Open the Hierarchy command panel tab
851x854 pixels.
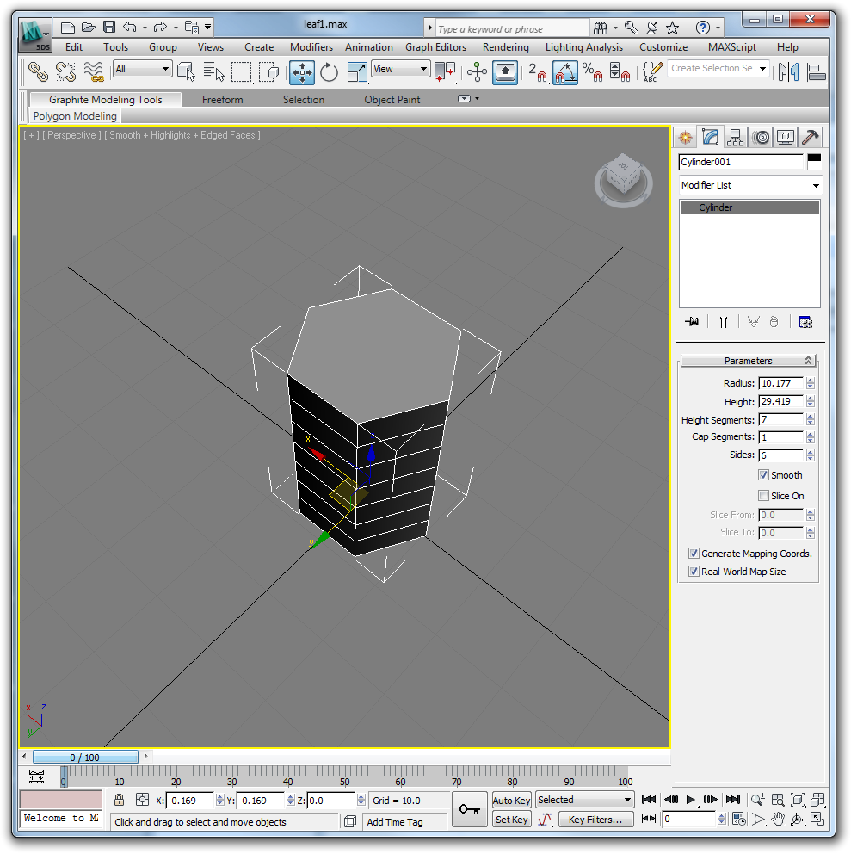[735, 137]
